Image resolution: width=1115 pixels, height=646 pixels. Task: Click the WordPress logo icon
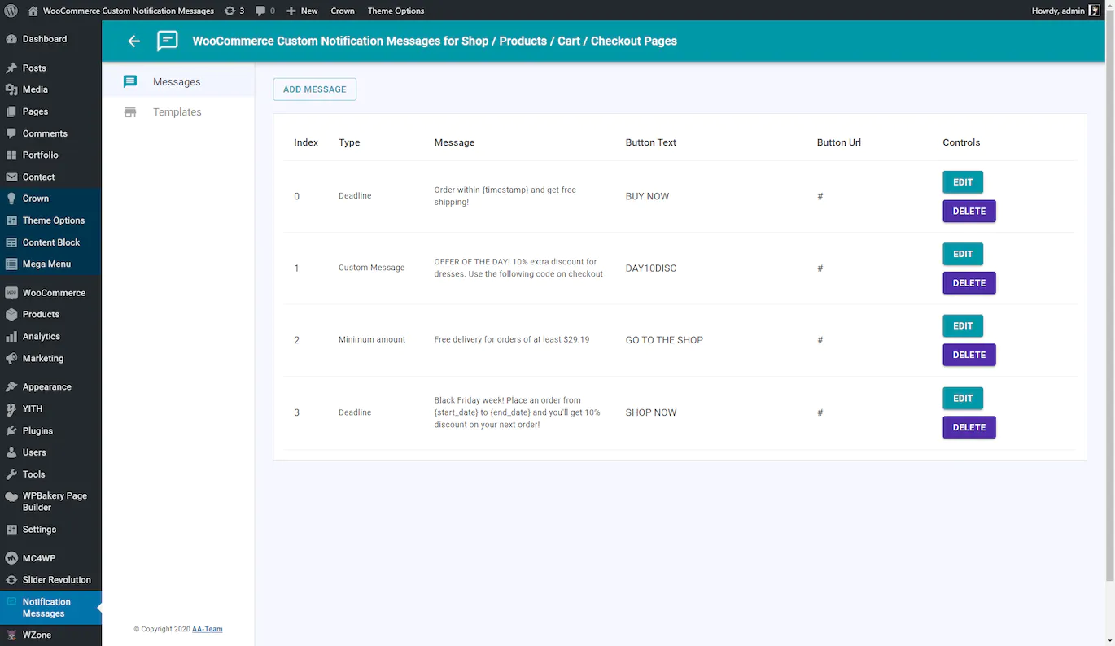tap(11, 11)
